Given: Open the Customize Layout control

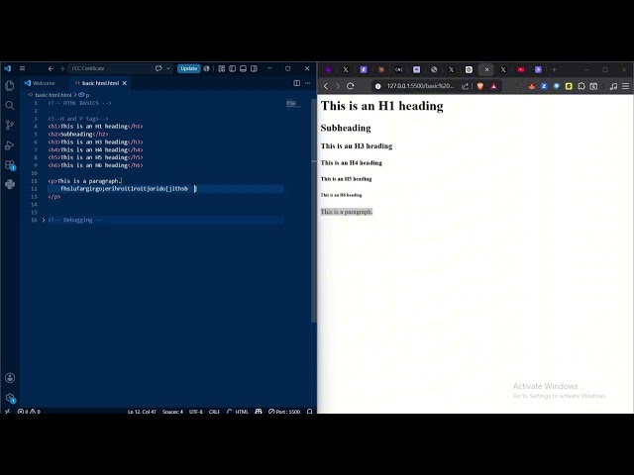Looking at the screenshot, I should pos(222,68).
